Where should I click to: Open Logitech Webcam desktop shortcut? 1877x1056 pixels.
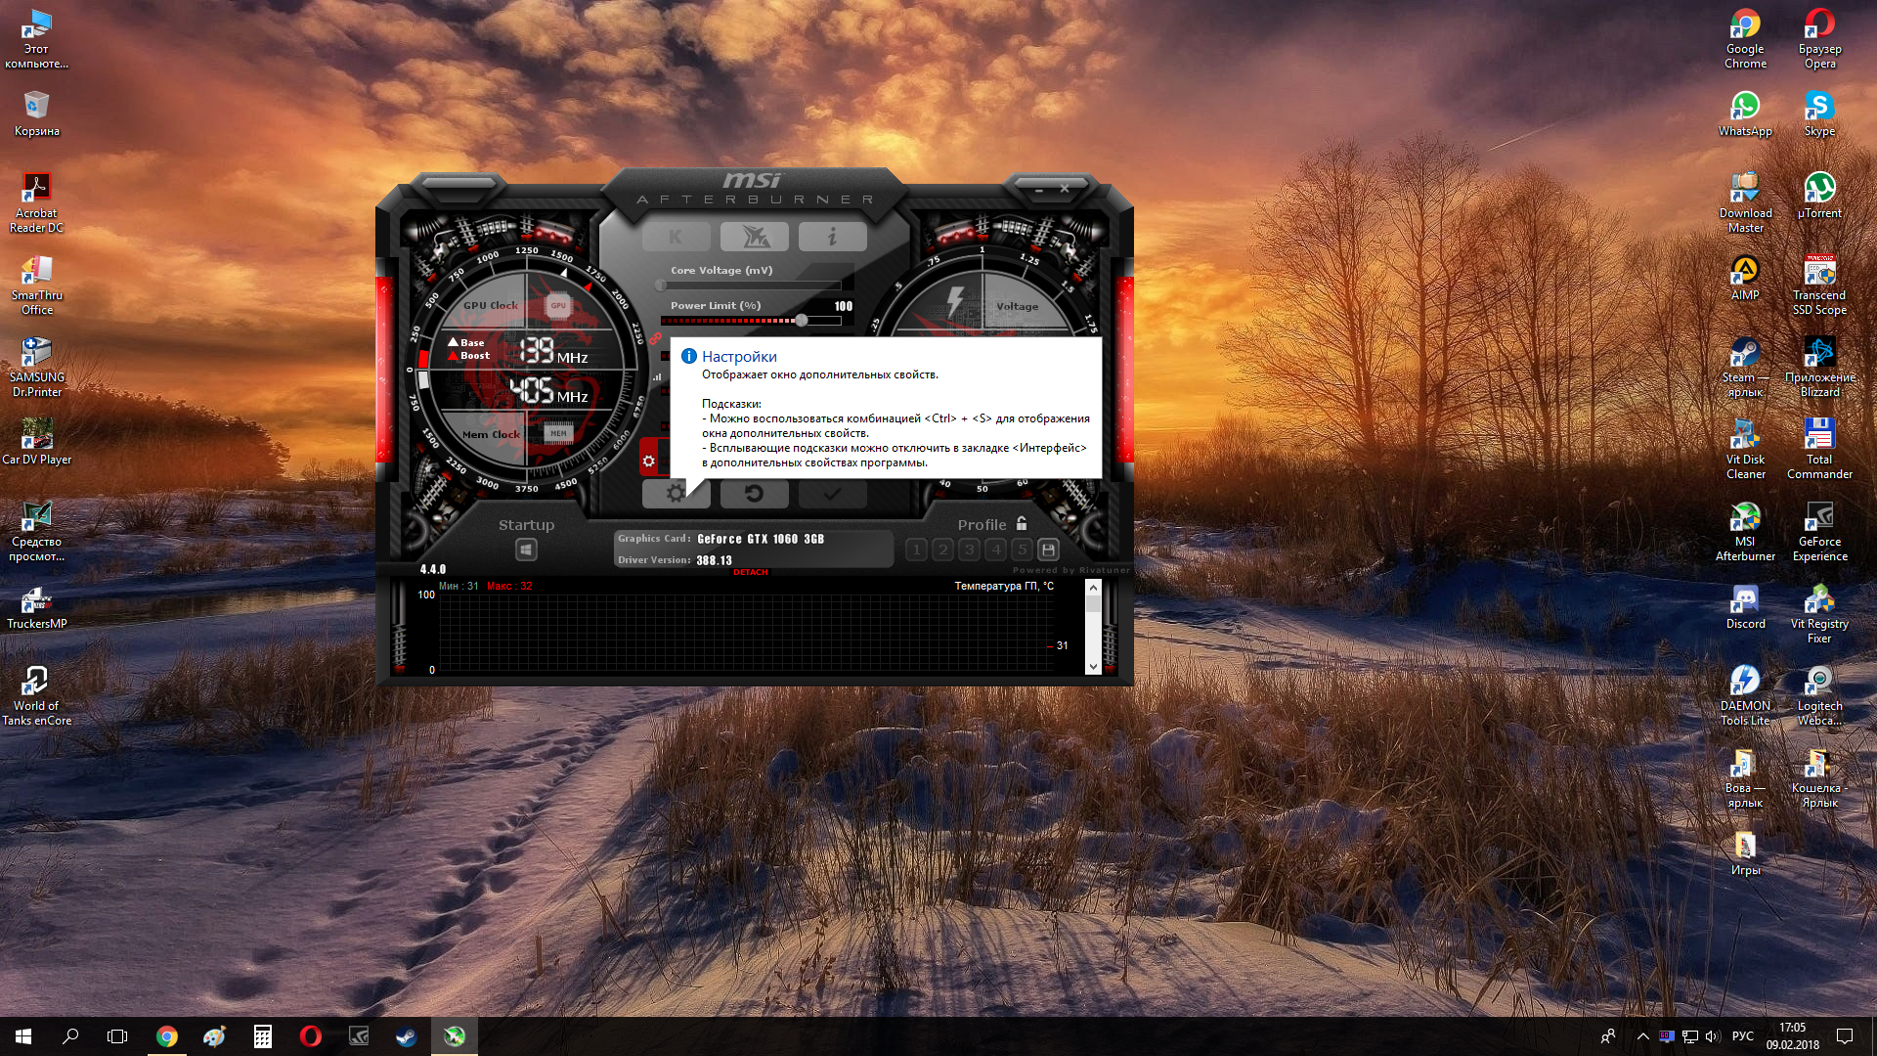[1819, 695]
